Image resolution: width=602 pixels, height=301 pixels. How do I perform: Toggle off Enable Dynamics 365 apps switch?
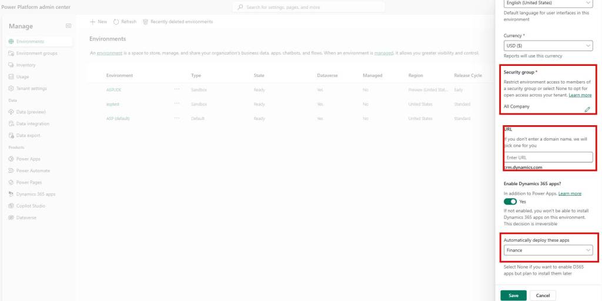coord(510,202)
